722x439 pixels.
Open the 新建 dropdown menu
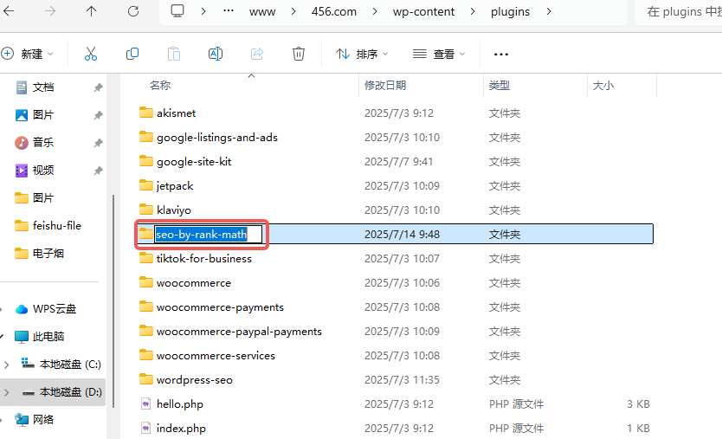27,54
